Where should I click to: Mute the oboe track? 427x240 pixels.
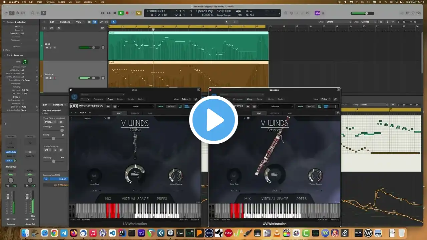tap(47, 48)
